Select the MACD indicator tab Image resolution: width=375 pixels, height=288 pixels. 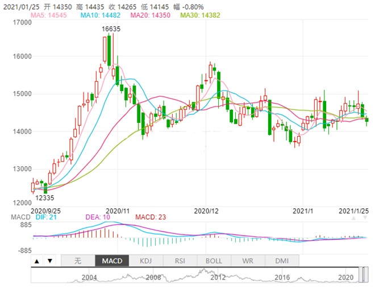[x=112, y=261]
